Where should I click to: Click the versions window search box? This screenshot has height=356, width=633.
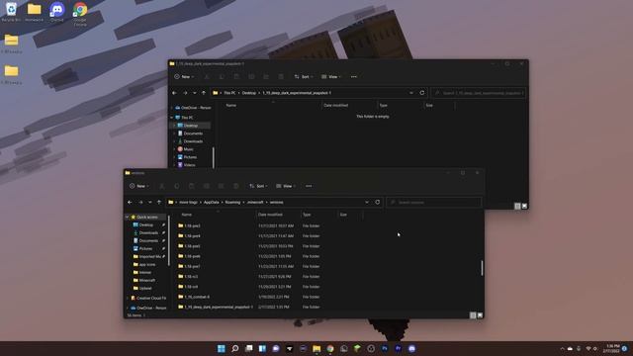(x=434, y=202)
